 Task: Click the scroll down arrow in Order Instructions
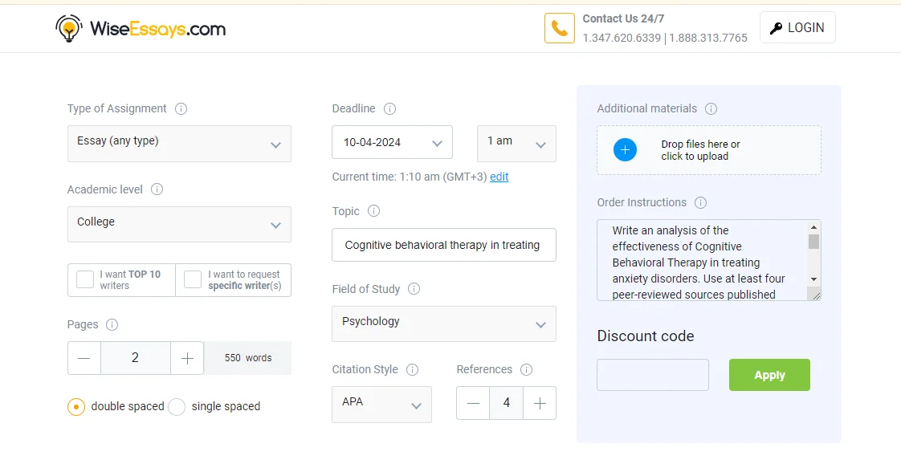click(813, 279)
